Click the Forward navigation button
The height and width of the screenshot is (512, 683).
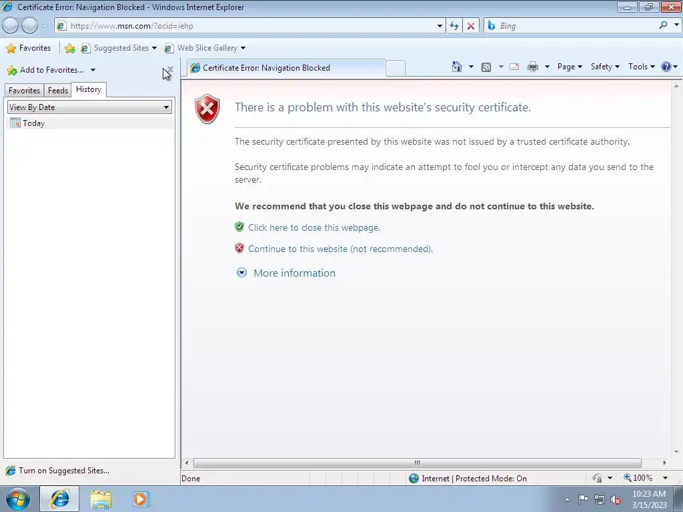[x=29, y=26]
